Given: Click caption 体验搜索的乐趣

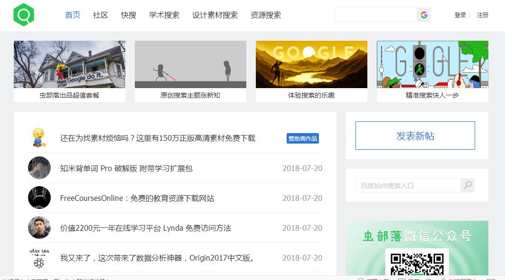Looking at the screenshot, I should coord(311,95).
